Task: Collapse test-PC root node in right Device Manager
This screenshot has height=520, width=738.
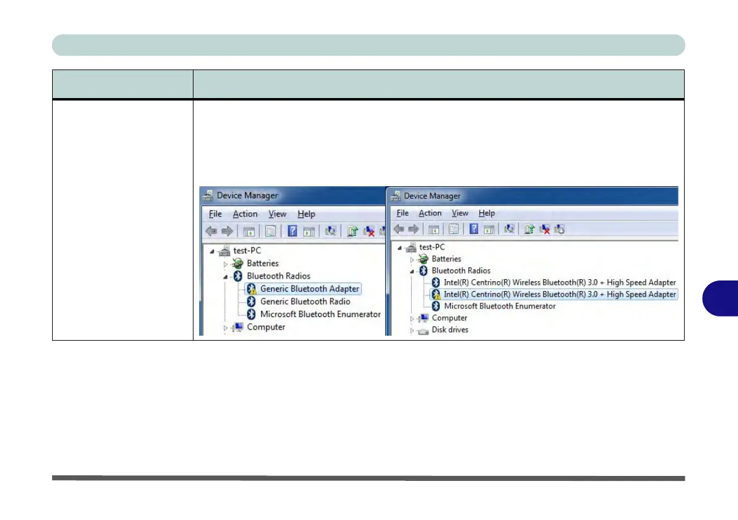Action: point(399,248)
